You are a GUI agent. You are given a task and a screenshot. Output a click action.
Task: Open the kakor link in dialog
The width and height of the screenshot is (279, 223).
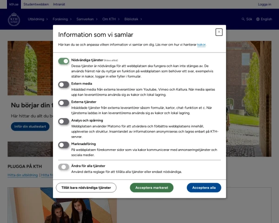201,45
